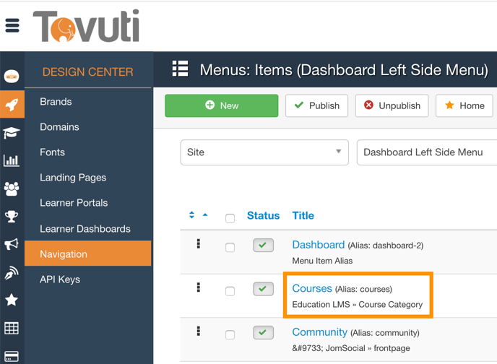Open the star sidebar icon

pyautogui.click(x=12, y=300)
